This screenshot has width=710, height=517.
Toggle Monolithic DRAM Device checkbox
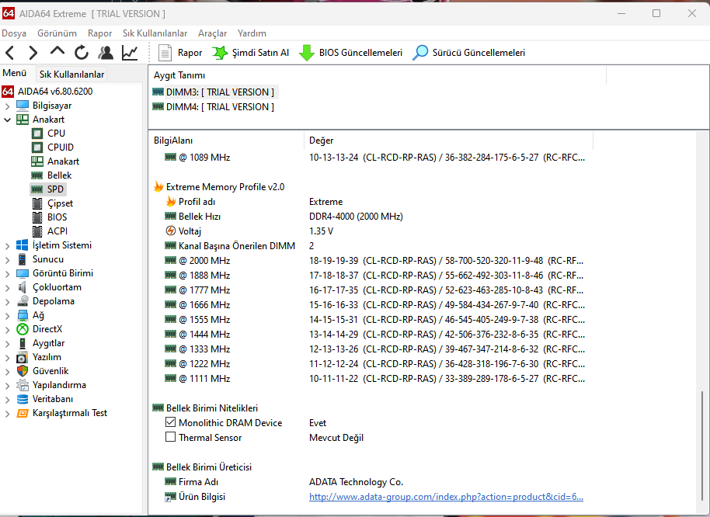coord(170,422)
